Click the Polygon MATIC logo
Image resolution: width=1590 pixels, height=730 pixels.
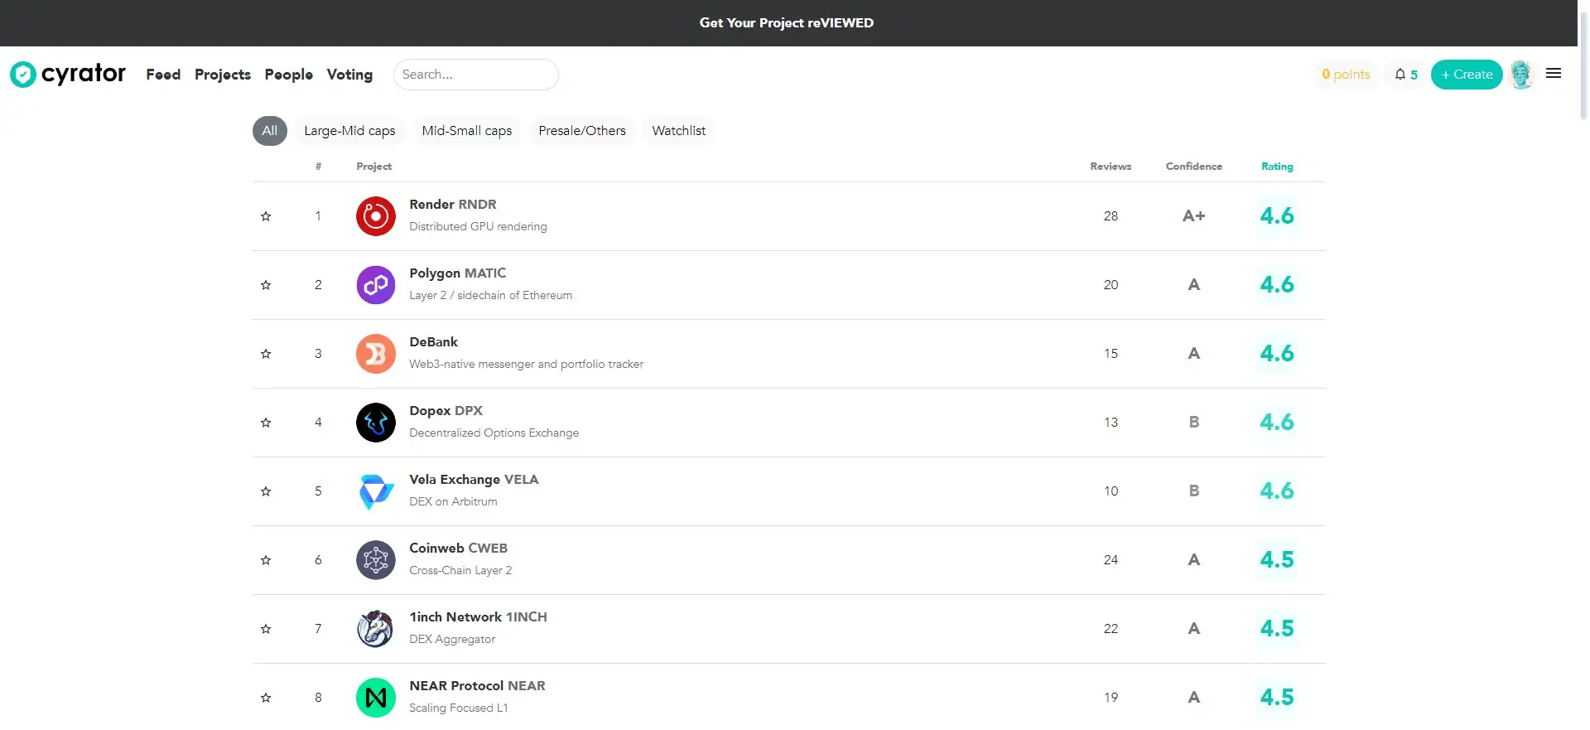tap(375, 285)
